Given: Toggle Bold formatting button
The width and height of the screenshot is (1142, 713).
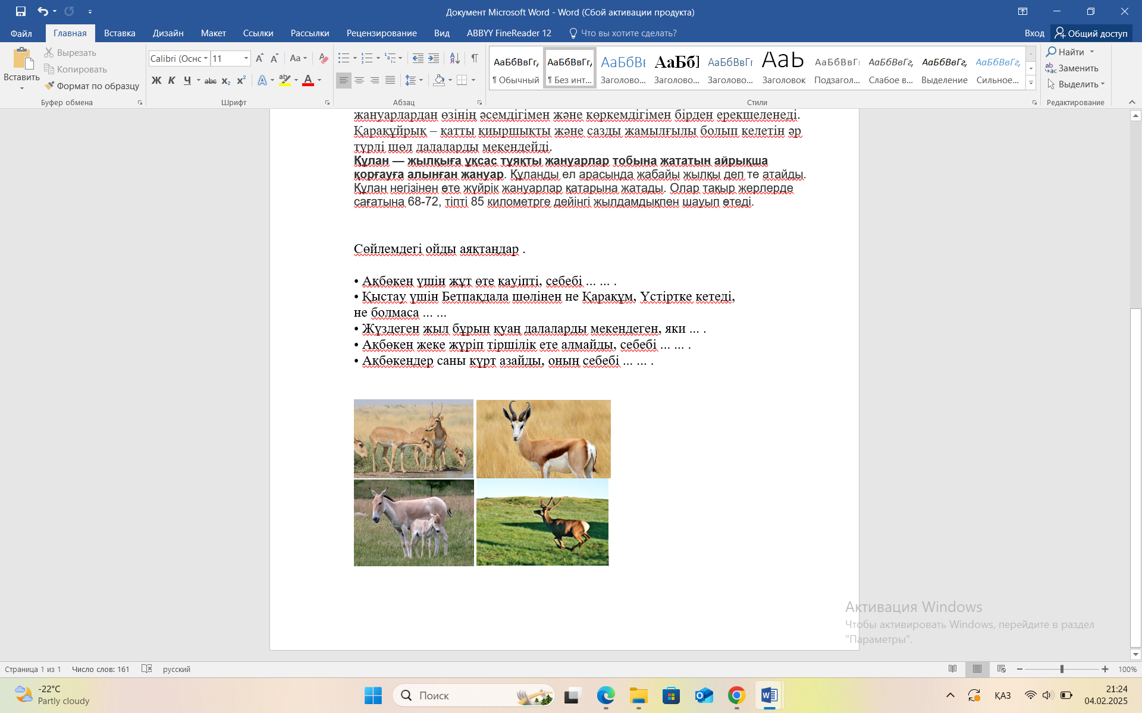Looking at the screenshot, I should coord(156,80).
